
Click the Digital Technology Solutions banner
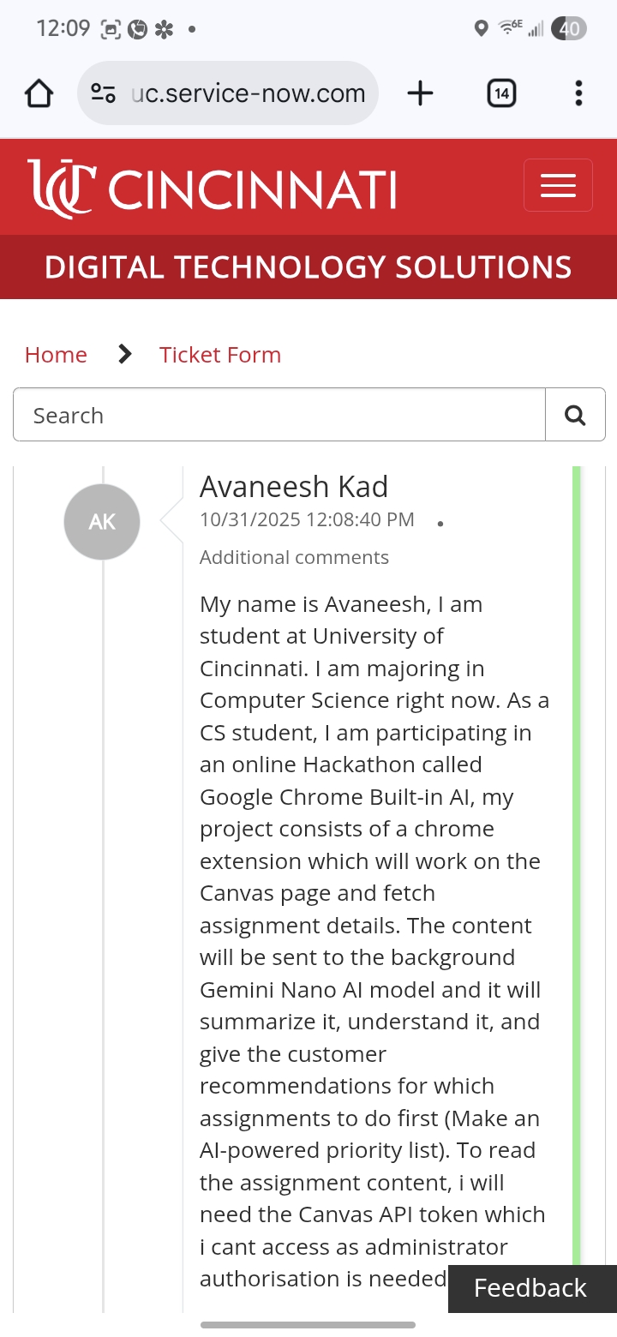(x=308, y=267)
